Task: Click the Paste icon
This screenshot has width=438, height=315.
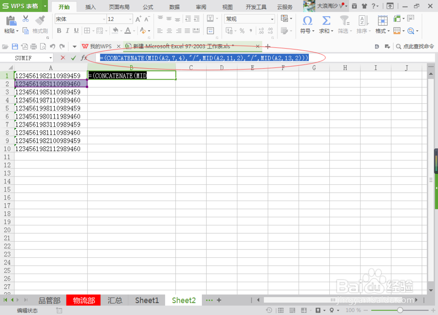Action: pyautogui.click(x=11, y=21)
